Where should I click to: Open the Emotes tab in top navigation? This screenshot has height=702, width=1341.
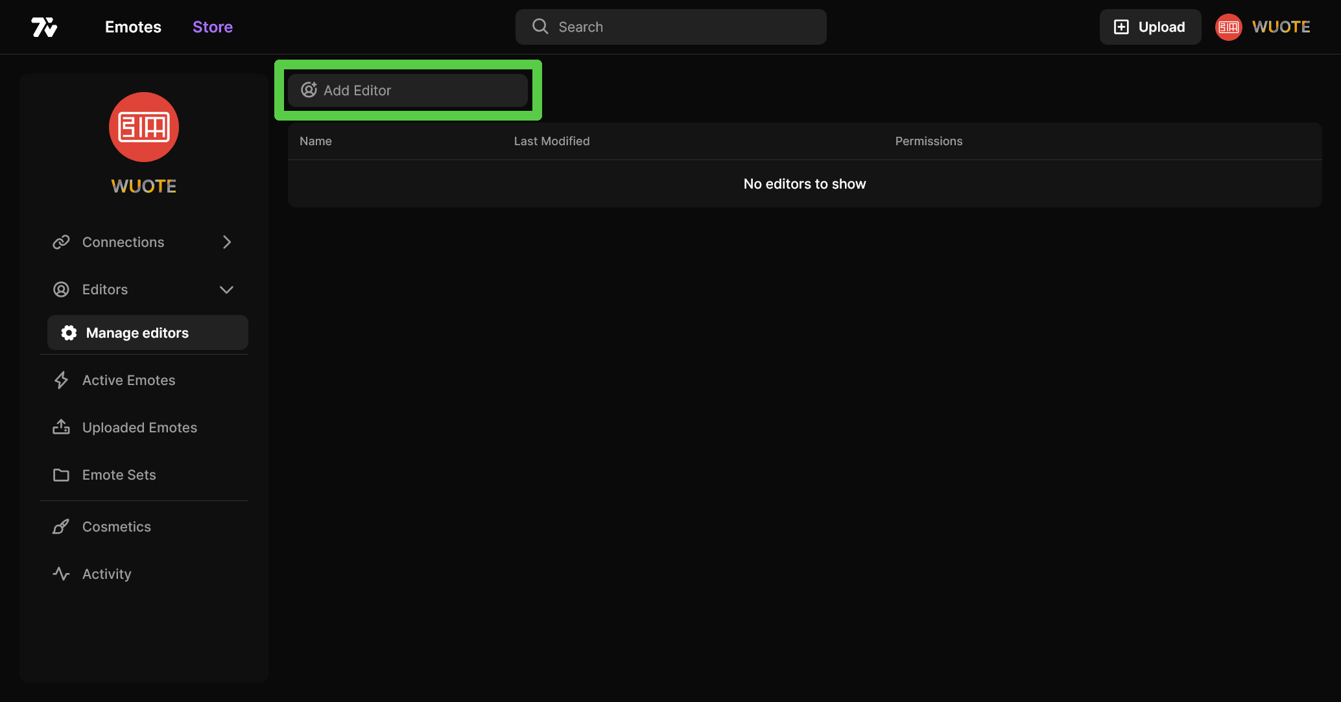pos(133,27)
